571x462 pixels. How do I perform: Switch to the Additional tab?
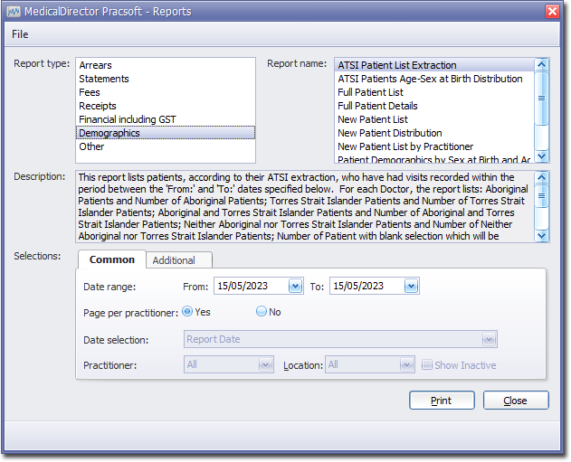(x=174, y=260)
